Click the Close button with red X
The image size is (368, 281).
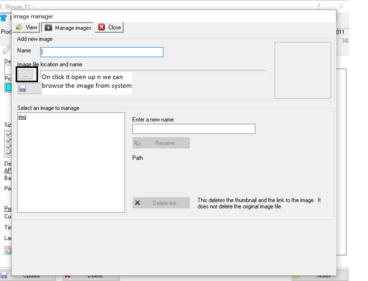(x=109, y=27)
